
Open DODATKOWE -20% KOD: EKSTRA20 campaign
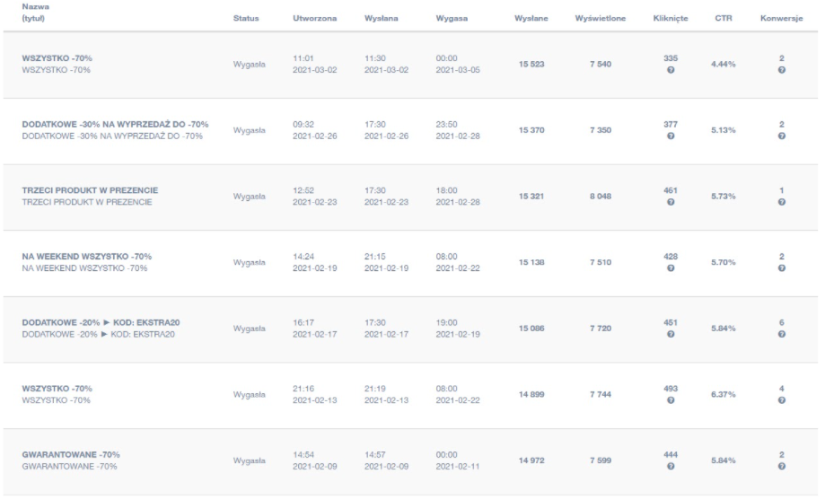pos(101,322)
